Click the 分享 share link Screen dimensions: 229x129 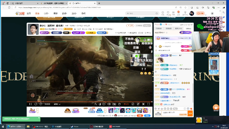(x=141, y=33)
